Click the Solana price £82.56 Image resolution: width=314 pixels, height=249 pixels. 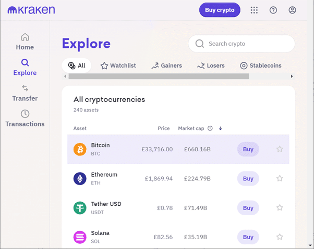[163, 237]
